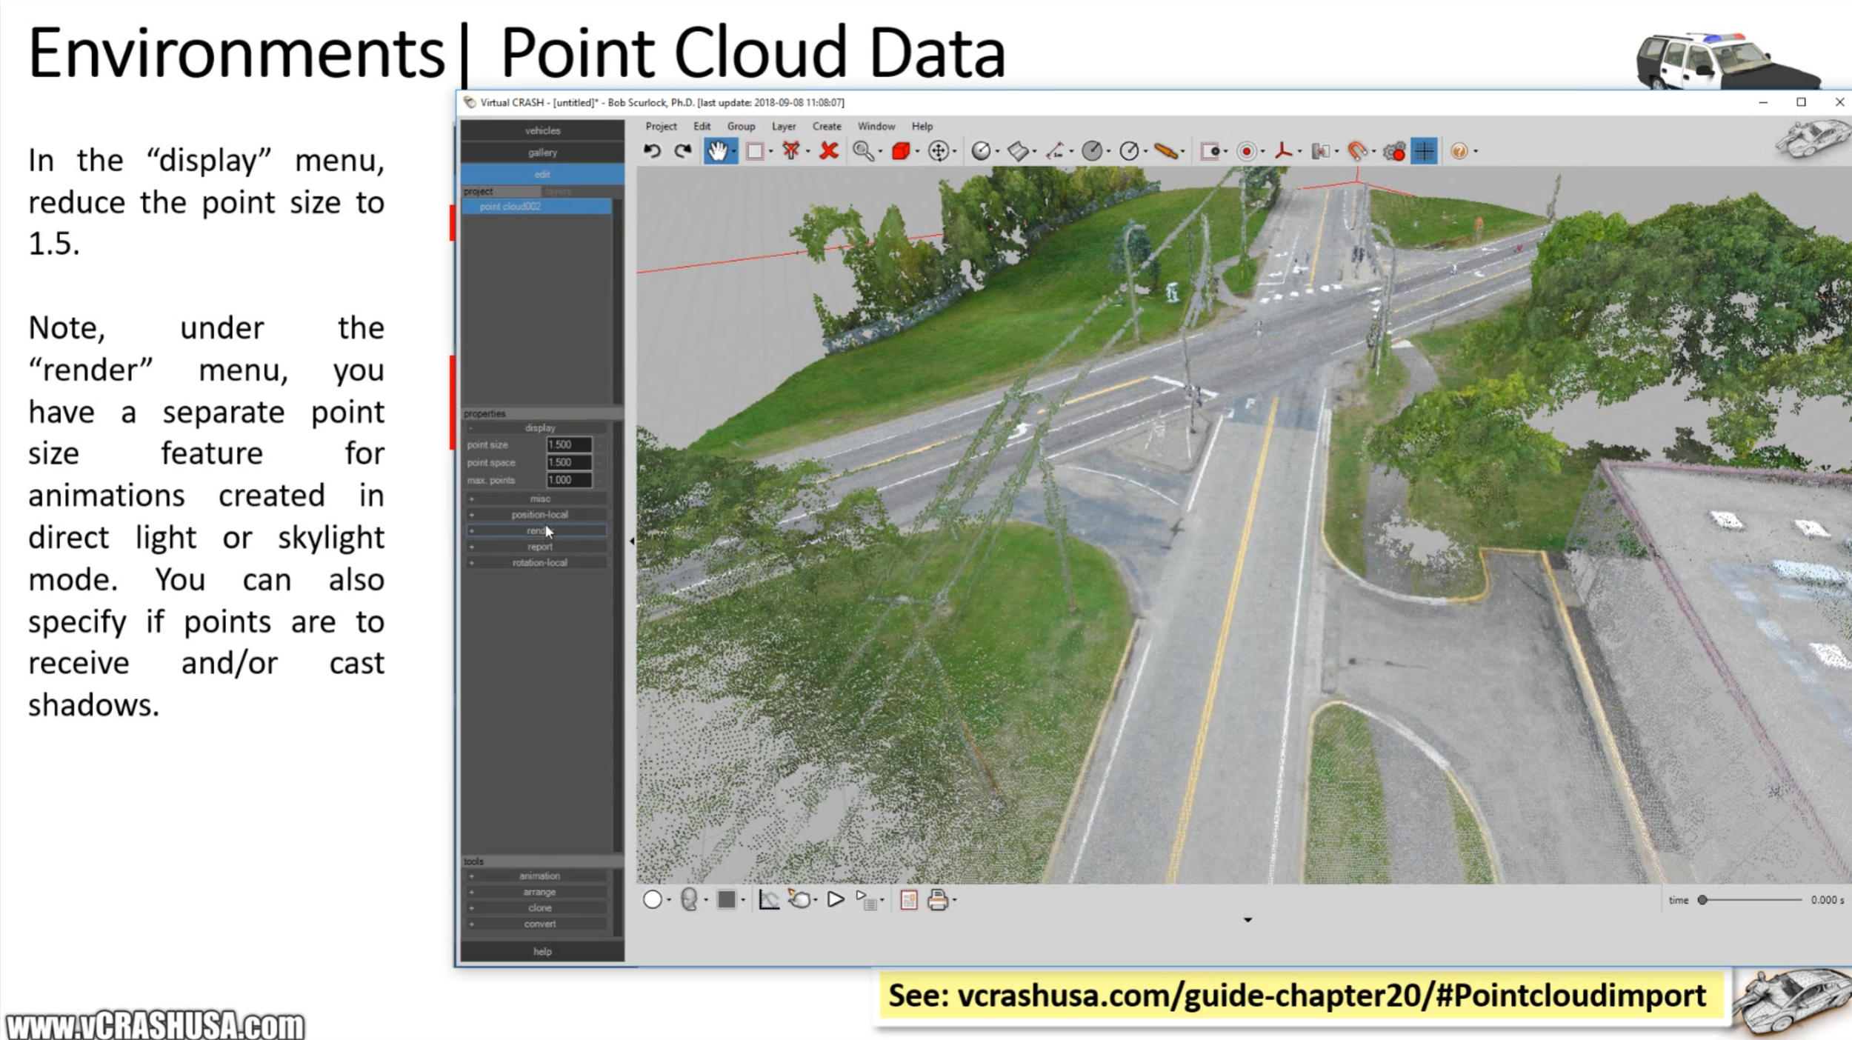Screen dimensions: 1852x1040
Task: Click the magnet snap icon
Action: click(x=1356, y=151)
